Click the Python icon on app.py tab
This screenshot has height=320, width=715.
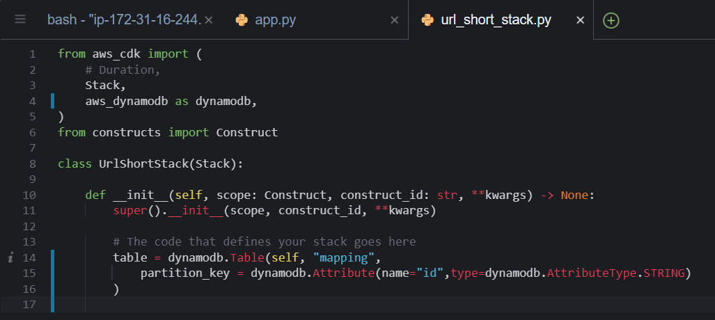241,20
